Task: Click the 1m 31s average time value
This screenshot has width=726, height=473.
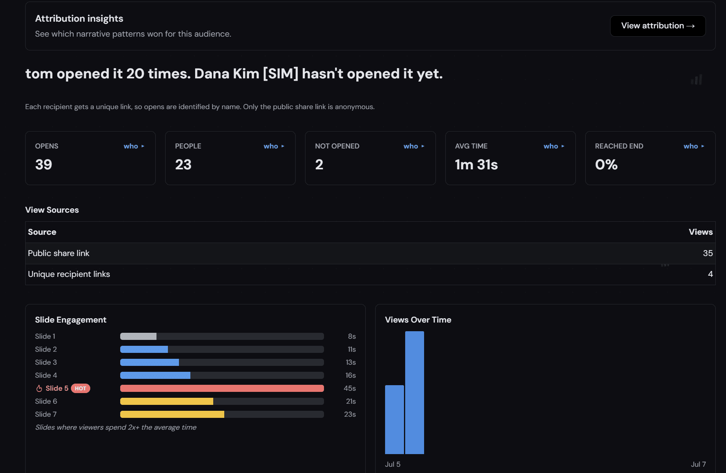Action: pyautogui.click(x=476, y=165)
